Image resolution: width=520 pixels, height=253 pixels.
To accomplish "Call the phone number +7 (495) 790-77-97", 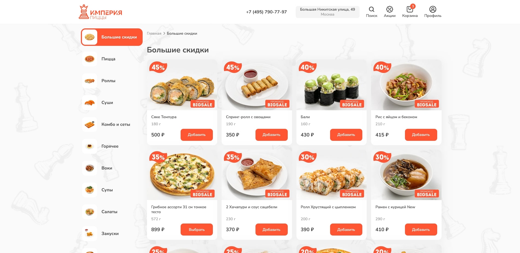I will coord(266,12).
